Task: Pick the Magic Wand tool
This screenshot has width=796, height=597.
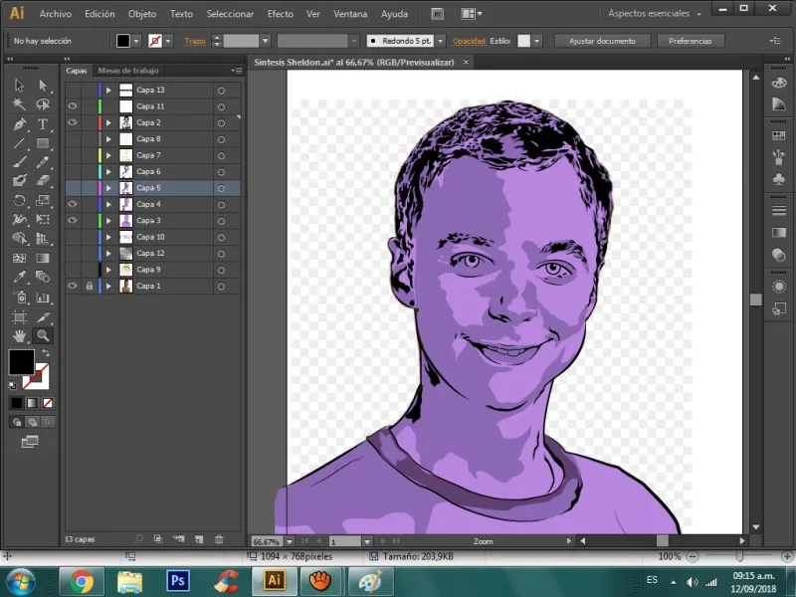Action: pyautogui.click(x=19, y=104)
